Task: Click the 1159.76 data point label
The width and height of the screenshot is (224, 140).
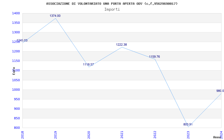Action: (155, 57)
